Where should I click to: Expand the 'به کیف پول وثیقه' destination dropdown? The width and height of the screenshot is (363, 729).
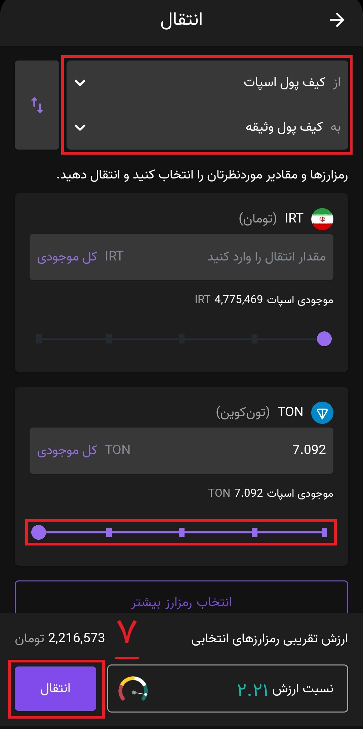pyautogui.click(x=207, y=127)
